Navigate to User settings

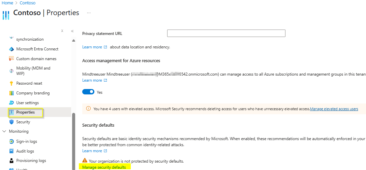pyautogui.click(x=28, y=102)
